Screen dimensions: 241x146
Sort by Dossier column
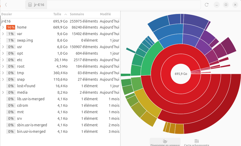[x=7, y=14]
